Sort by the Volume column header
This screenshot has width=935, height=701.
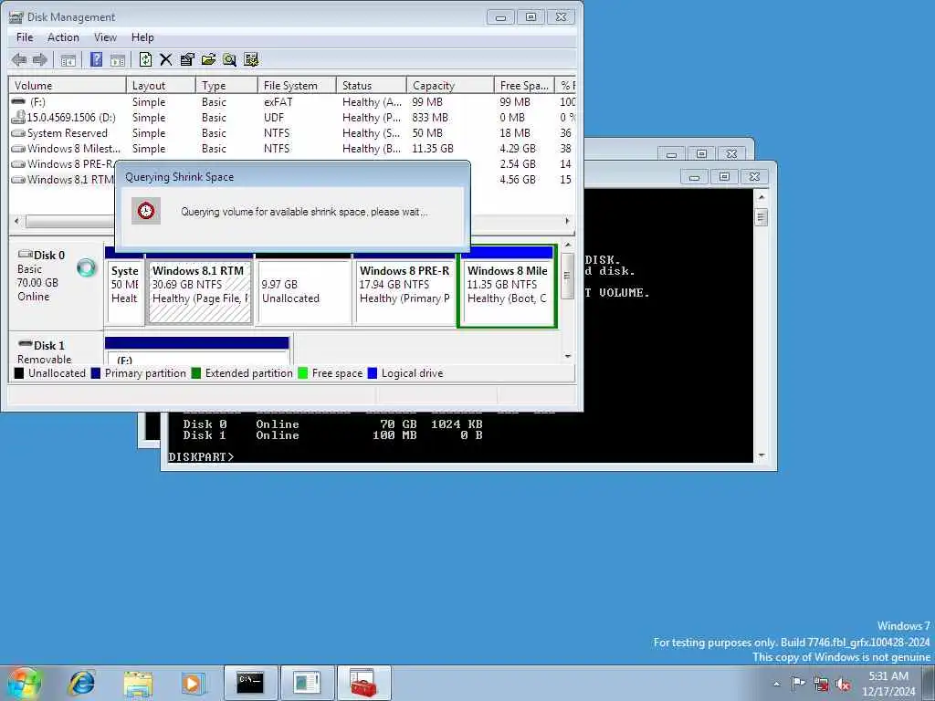pyautogui.click(x=68, y=86)
